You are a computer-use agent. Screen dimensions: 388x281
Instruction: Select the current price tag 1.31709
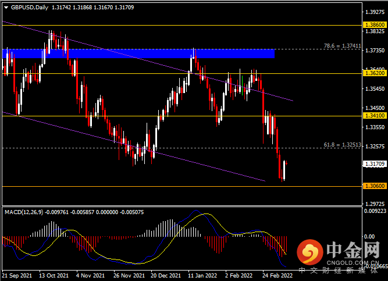point(375,164)
